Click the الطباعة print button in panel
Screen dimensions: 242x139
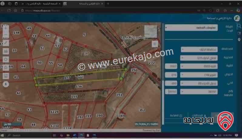pos(176,116)
